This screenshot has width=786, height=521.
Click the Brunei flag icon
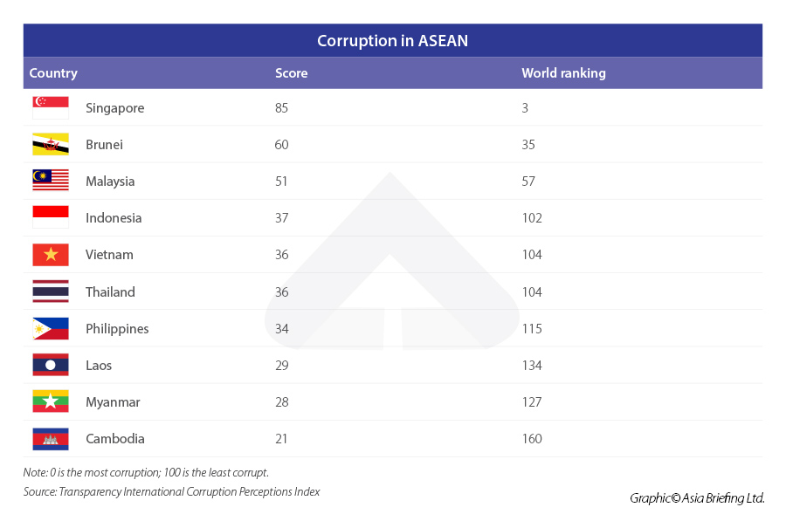pyautogui.click(x=51, y=145)
